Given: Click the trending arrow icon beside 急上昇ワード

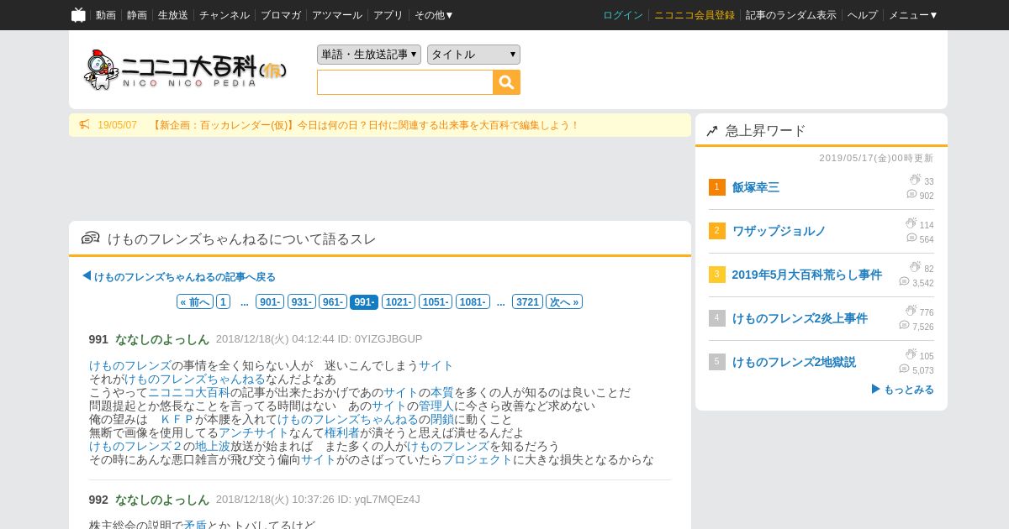Looking at the screenshot, I should 712,131.
